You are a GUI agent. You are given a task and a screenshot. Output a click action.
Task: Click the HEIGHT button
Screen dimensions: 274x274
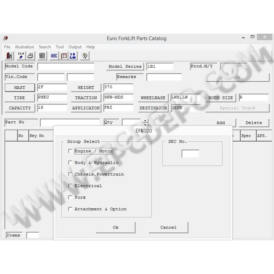point(86,88)
